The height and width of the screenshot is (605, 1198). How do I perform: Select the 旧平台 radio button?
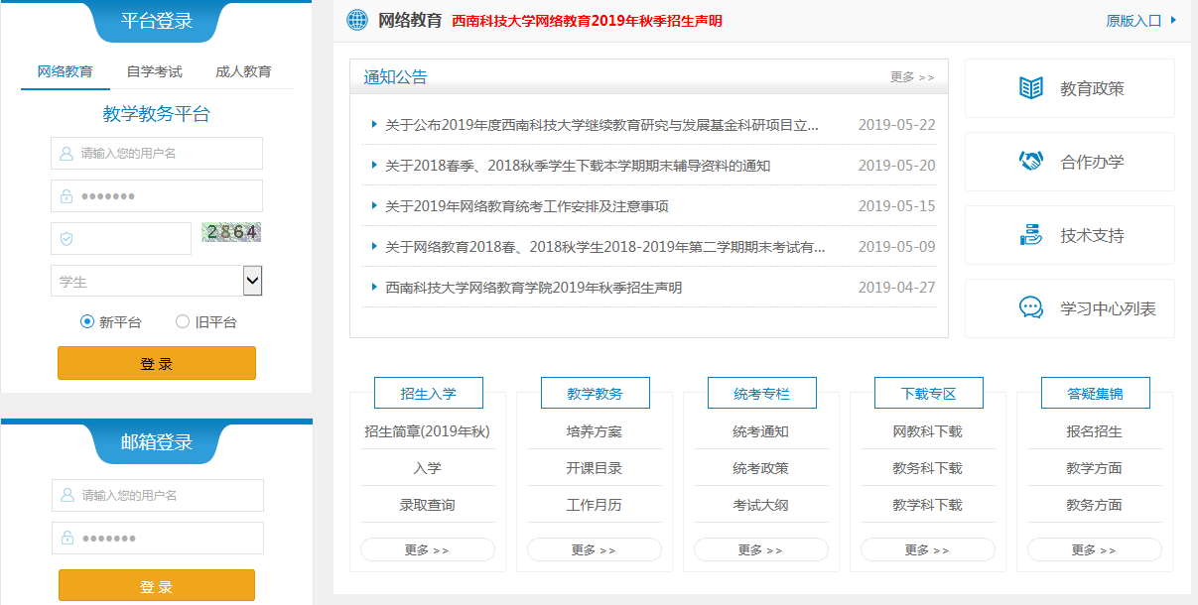[x=183, y=321]
